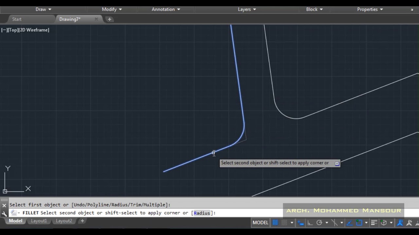
Task: Open Polar Tracking angle dropdown arrow
Action: (x=327, y=223)
